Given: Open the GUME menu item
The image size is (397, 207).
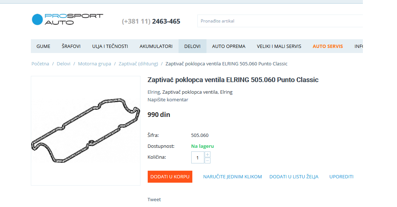Looking at the screenshot, I should (43, 46).
